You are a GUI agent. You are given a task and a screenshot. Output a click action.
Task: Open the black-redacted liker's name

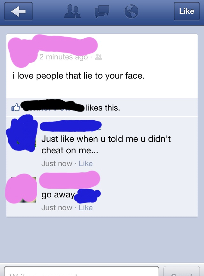(x=52, y=106)
